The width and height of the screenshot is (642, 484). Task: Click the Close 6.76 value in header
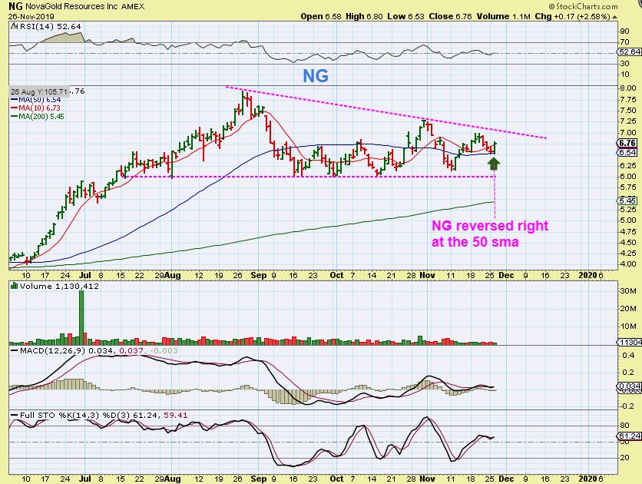[x=450, y=16]
